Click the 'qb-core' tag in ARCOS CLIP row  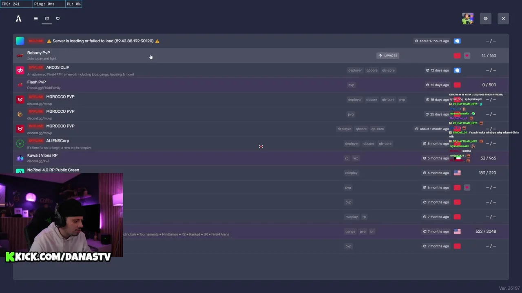388,70
